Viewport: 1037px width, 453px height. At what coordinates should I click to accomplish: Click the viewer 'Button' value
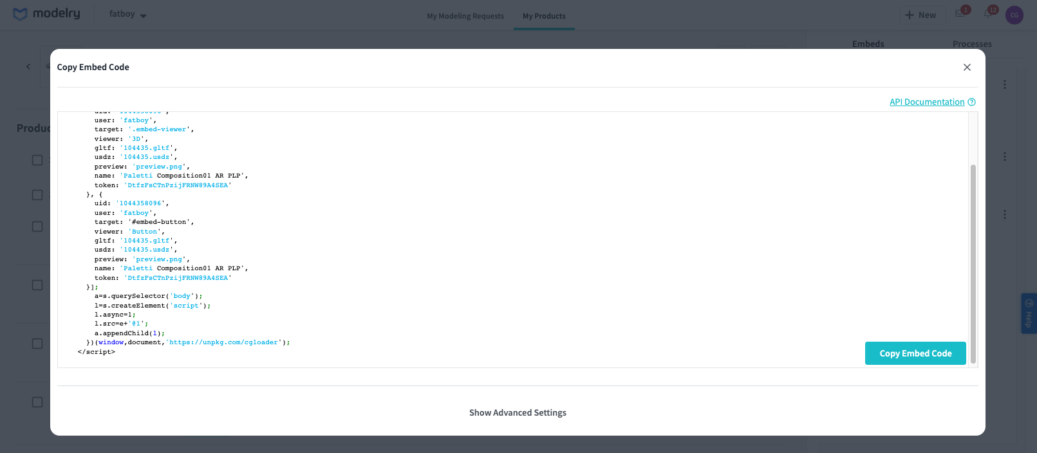tap(145, 232)
